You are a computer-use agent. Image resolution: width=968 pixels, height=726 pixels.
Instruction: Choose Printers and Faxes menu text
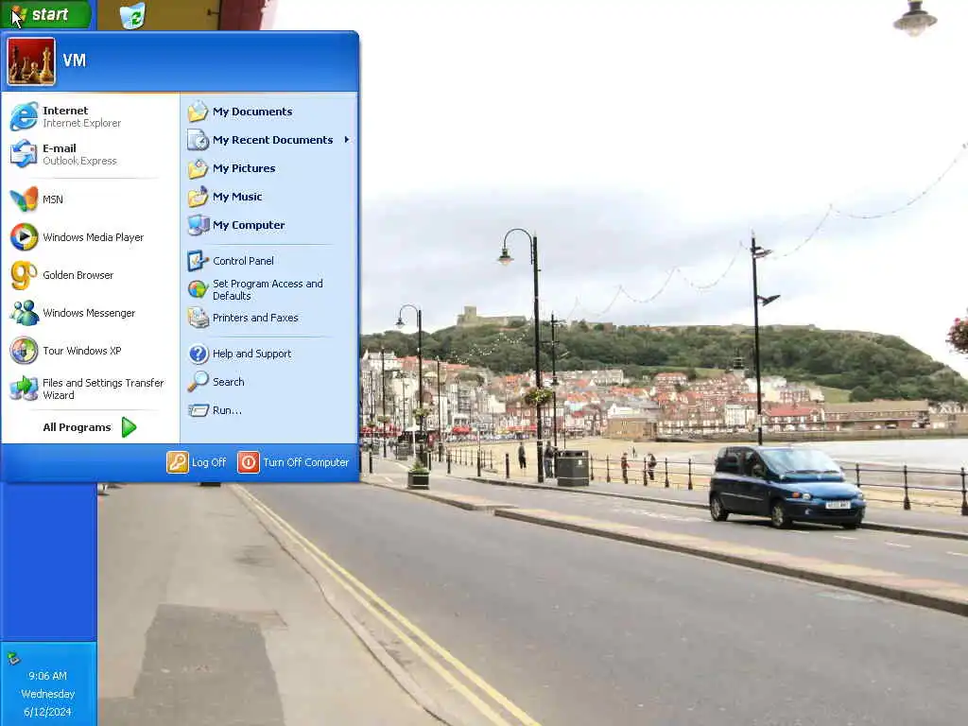point(255,318)
